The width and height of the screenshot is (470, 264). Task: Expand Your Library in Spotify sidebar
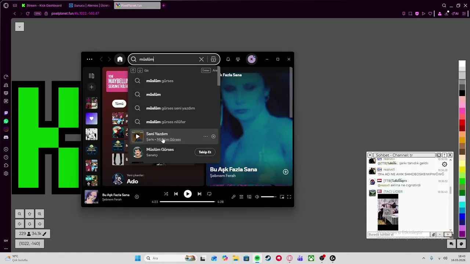(x=91, y=76)
